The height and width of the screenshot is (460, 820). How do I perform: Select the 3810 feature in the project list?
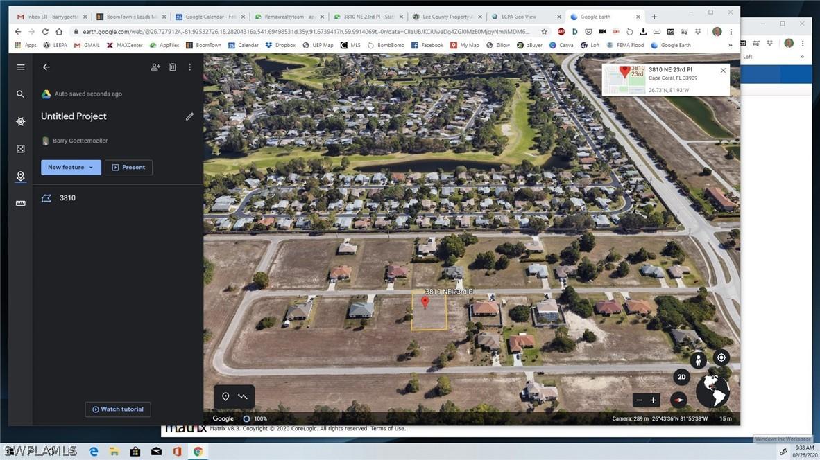pyautogui.click(x=67, y=197)
